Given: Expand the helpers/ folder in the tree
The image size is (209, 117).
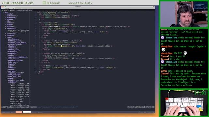Looking at the screenshot, I should (10, 19).
